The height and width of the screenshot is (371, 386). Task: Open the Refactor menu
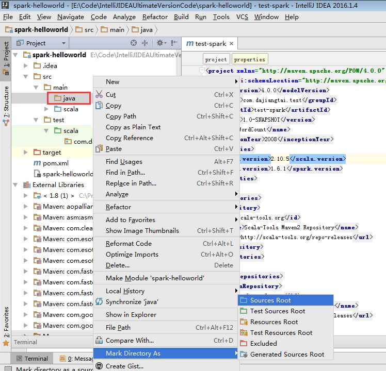click(x=155, y=16)
